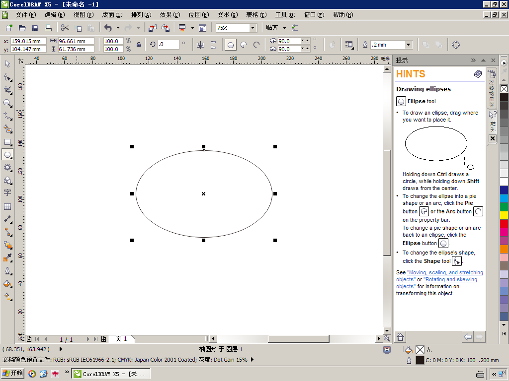Choose the Zoom magnifier tool
The height and width of the screenshot is (381, 509).
pos(7,103)
